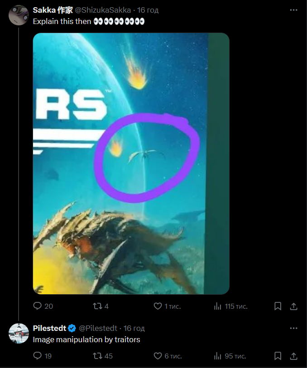View analytics for Pilestedt's tweet

click(217, 356)
